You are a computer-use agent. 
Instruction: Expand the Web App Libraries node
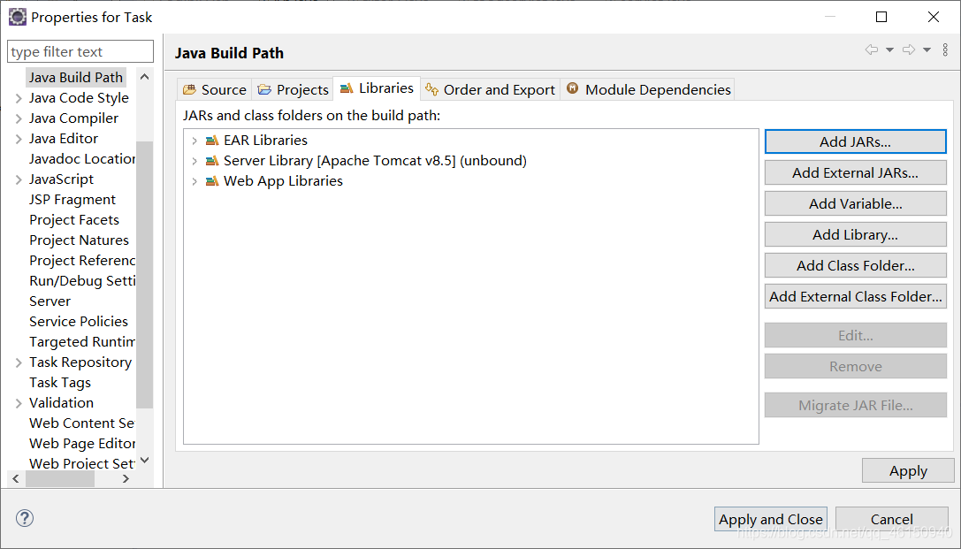[194, 181]
